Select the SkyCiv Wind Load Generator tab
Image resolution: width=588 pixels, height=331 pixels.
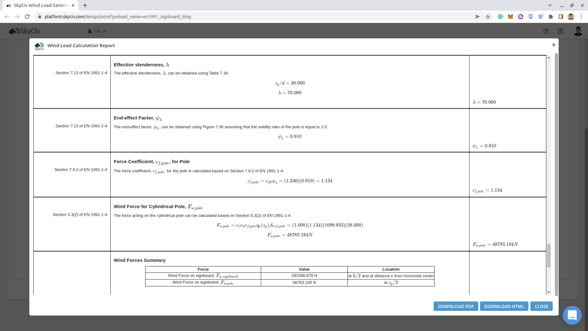pos(39,5)
